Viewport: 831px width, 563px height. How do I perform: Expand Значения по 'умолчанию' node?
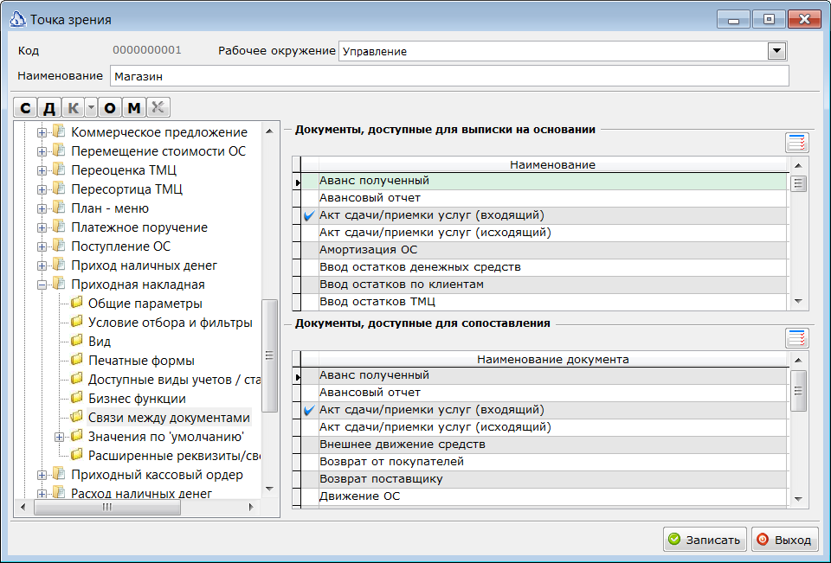coord(59,437)
